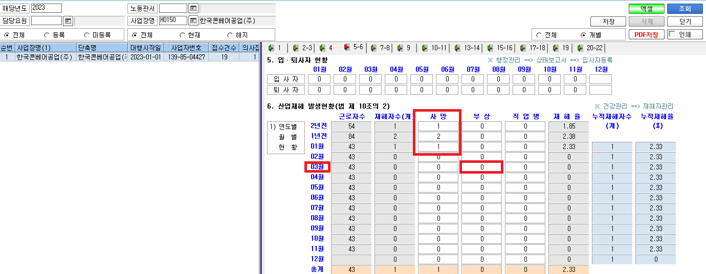The image size is (706, 274).
Task: Click the 저장 button
Action: coord(608,22)
